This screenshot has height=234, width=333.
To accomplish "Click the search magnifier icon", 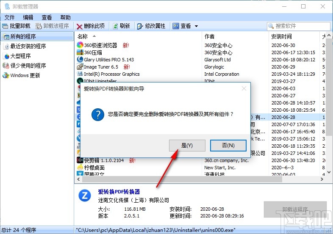I will point(271,26).
